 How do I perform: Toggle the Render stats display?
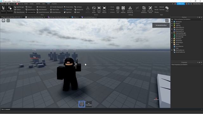[x=156, y=9]
